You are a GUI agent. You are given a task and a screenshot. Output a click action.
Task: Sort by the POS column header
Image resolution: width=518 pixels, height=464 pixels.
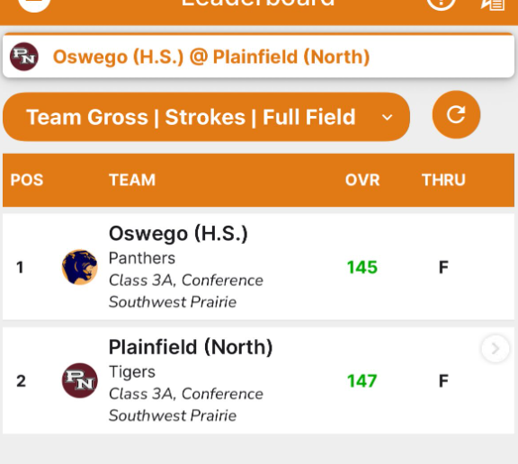27,180
